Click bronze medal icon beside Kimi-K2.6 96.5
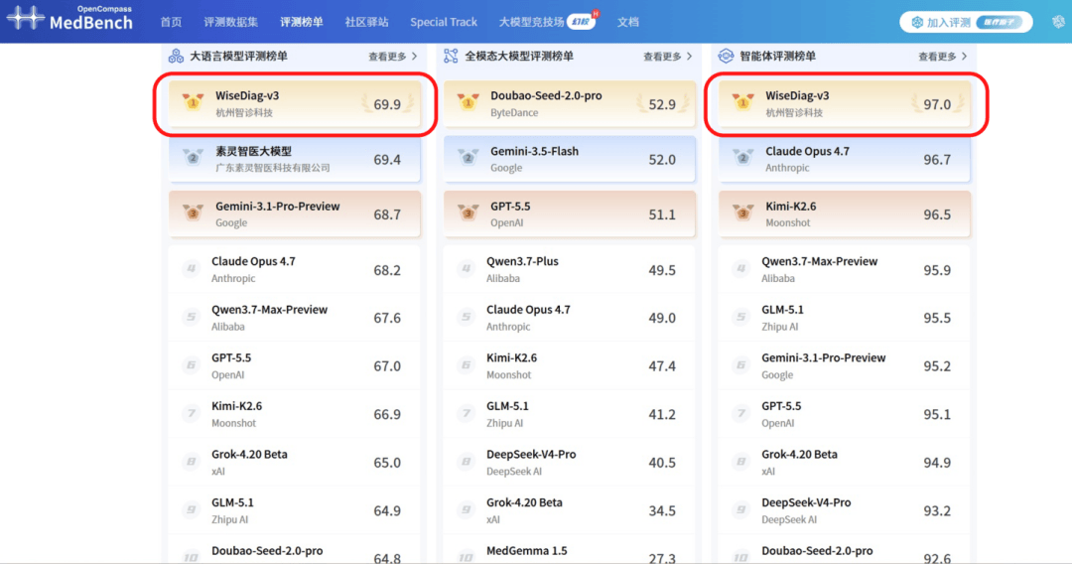Viewport: 1072px width, 564px height. coord(743,212)
